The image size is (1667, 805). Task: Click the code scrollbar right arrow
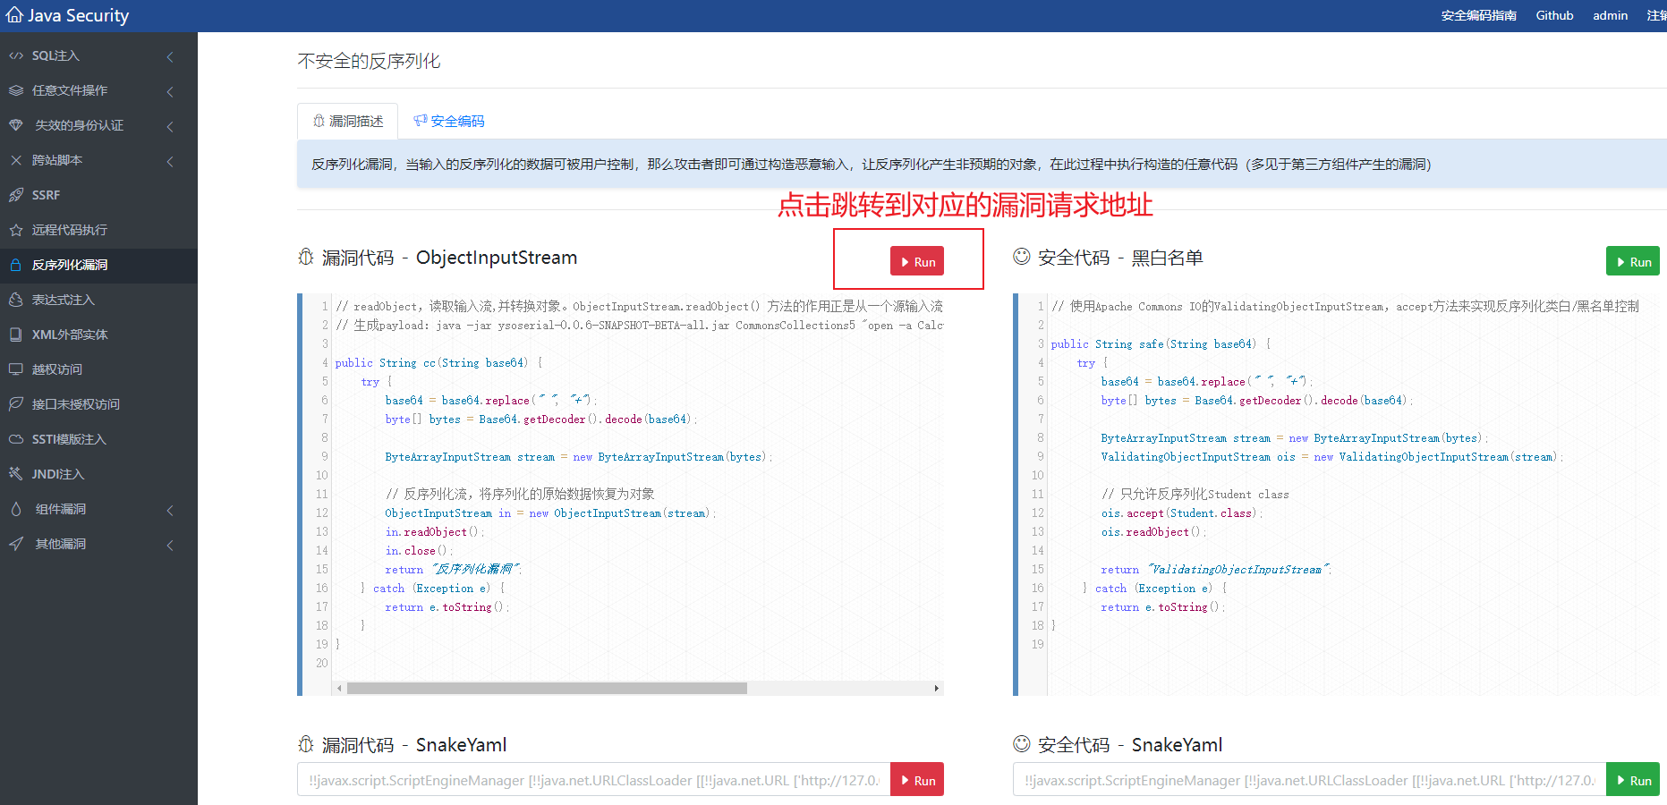[936, 688]
